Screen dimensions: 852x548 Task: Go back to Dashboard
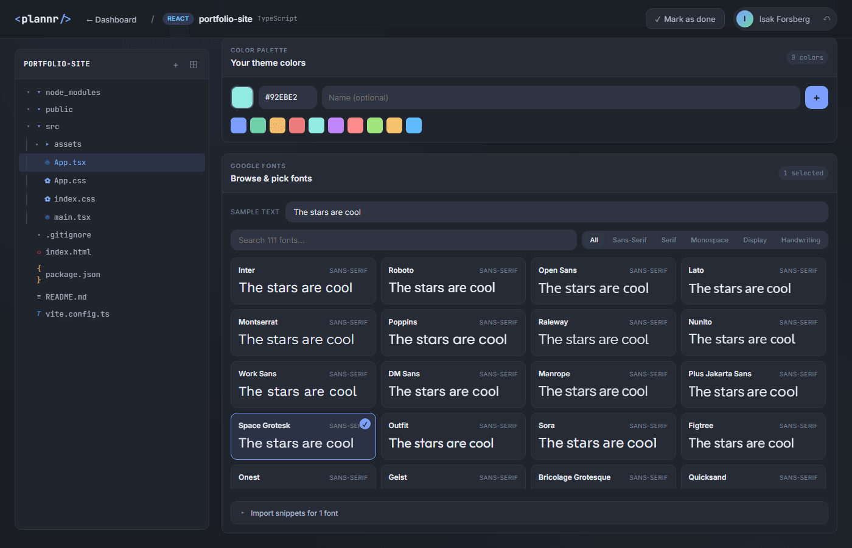point(111,19)
